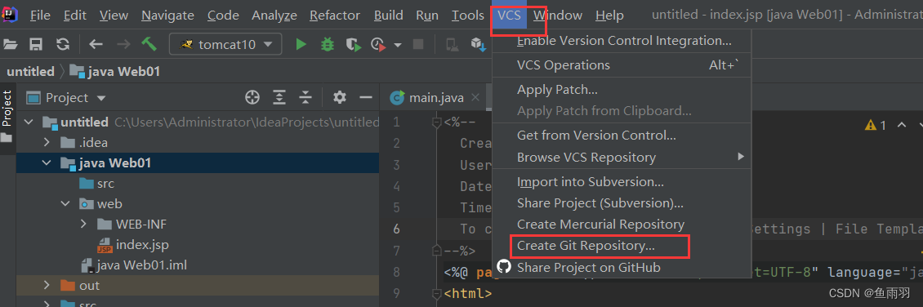Choose Import into Subversion...

pos(622,182)
